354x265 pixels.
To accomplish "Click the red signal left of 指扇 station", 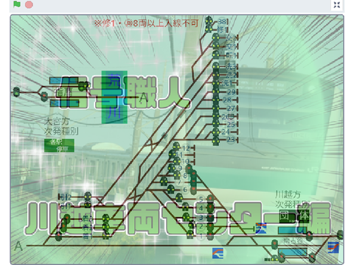I will coord(44,96).
